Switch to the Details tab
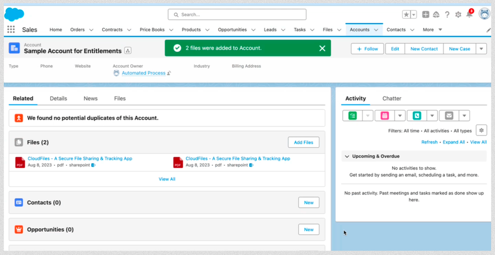This screenshot has height=255, width=495. (58, 99)
